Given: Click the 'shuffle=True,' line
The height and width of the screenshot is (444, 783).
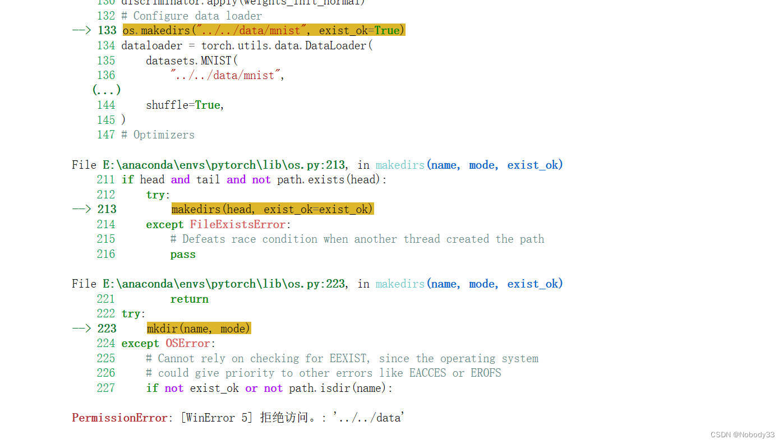Looking at the screenshot, I should (x=185, y=105).
